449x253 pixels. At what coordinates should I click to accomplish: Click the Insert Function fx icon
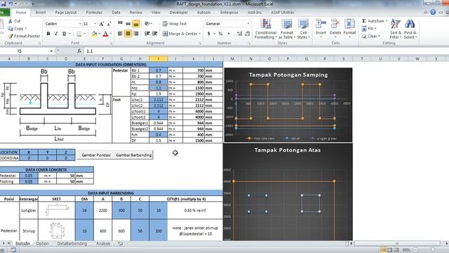pos(79,51)
